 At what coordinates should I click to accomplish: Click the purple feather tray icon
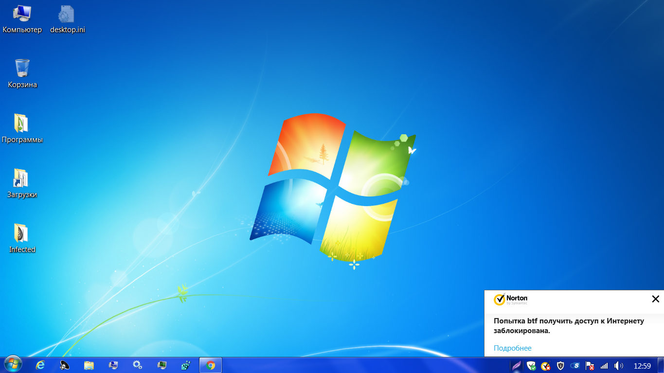point(517,366)
